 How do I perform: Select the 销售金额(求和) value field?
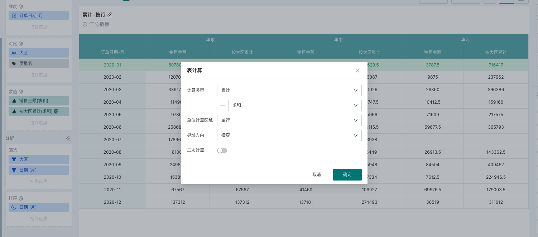(38, 101)
